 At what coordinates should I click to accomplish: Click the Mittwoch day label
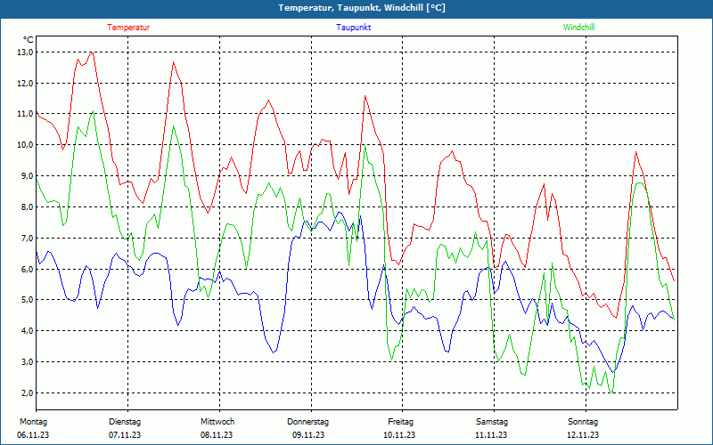click(217, 422)
